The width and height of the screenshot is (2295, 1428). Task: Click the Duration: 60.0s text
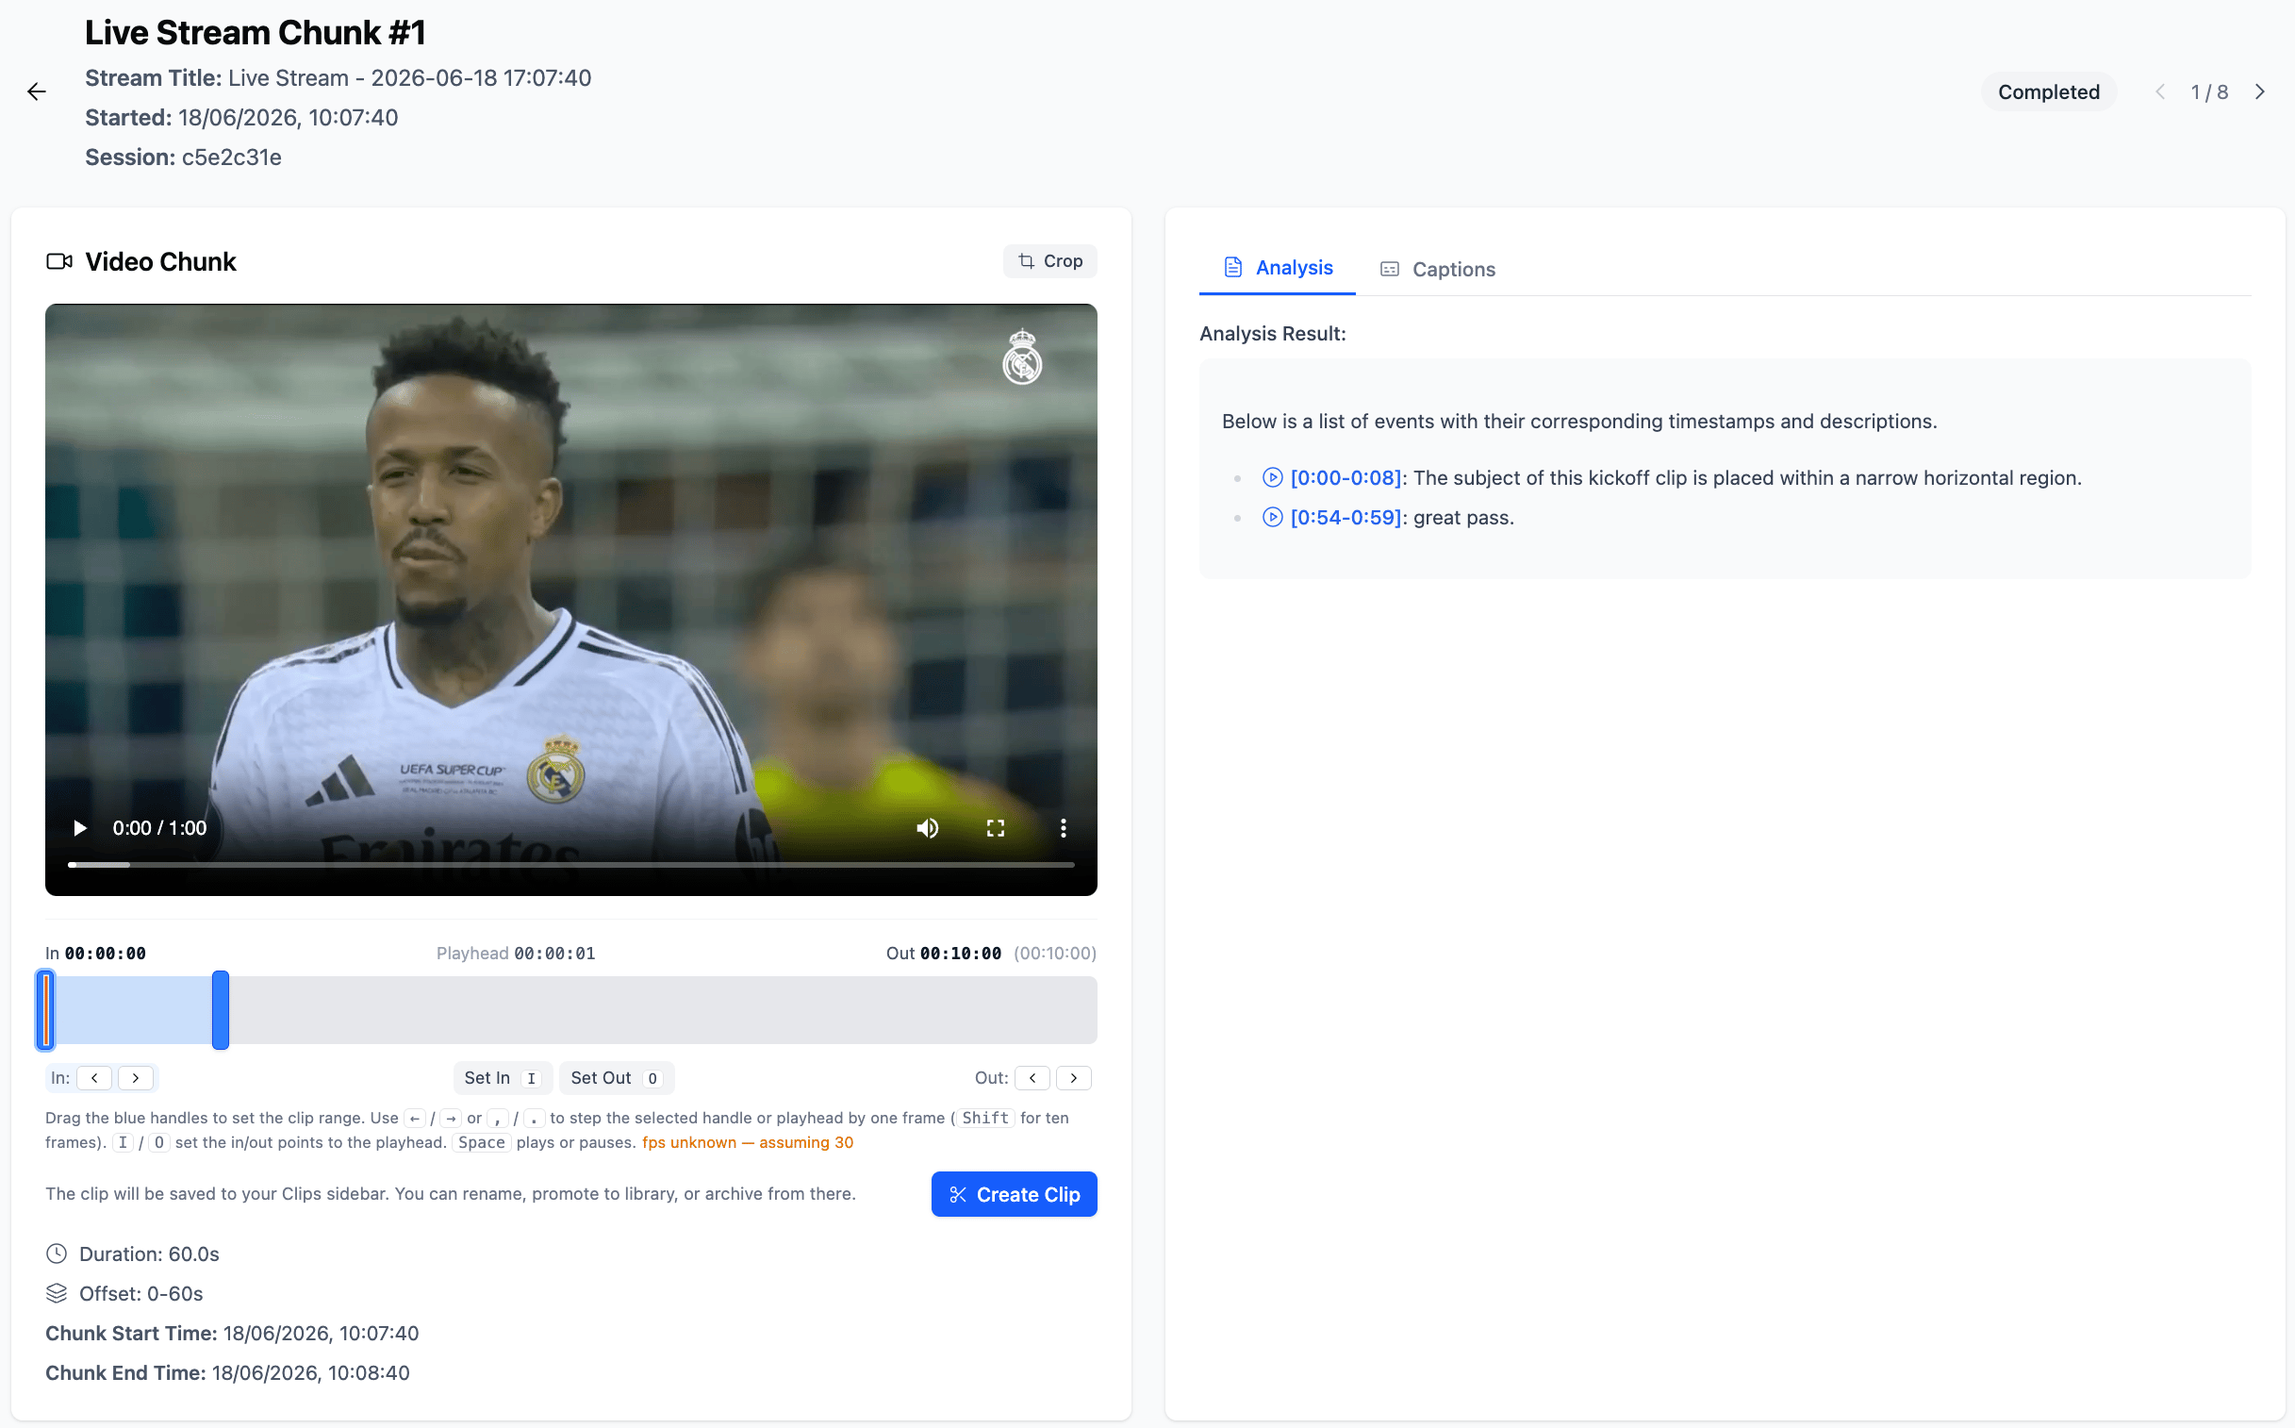point(149,1254)
